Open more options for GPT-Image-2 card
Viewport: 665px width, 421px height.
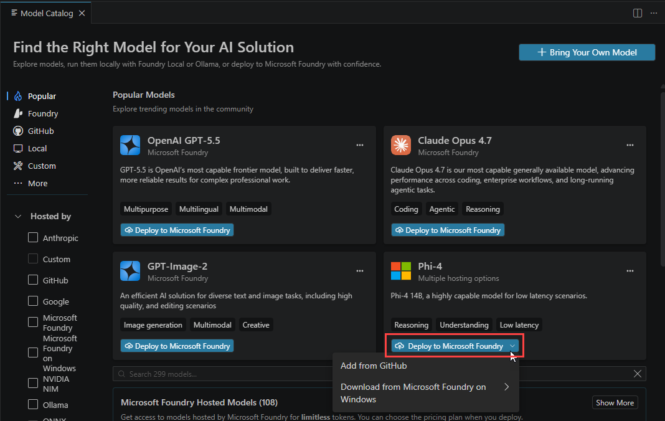click(360, 271)
